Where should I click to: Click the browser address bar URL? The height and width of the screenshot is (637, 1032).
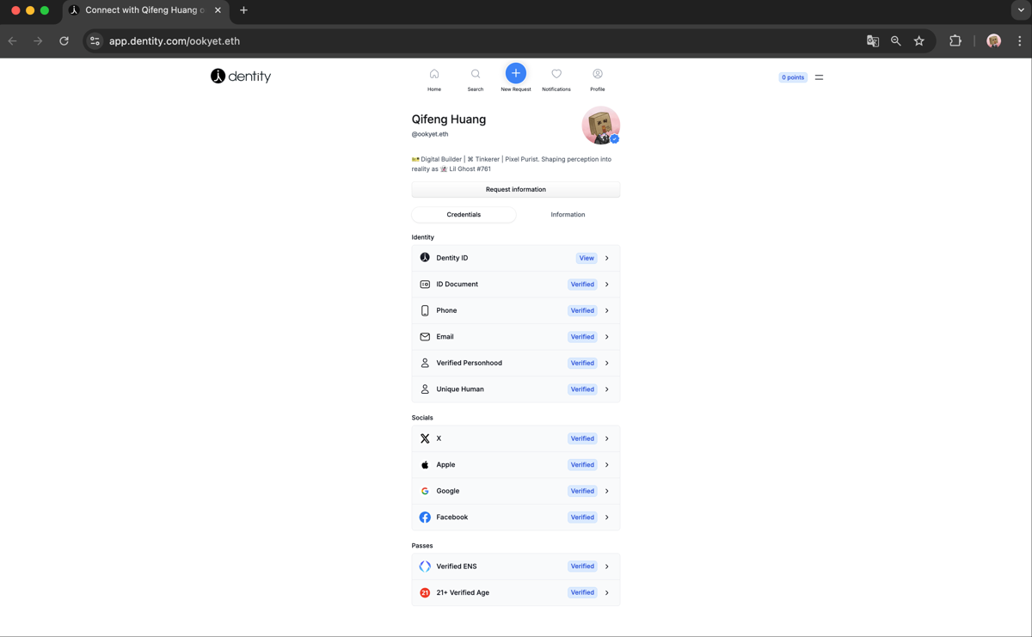[175, 41]
